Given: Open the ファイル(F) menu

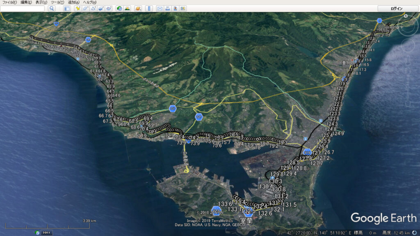Looking at the screenshot, I should (9, 2).
